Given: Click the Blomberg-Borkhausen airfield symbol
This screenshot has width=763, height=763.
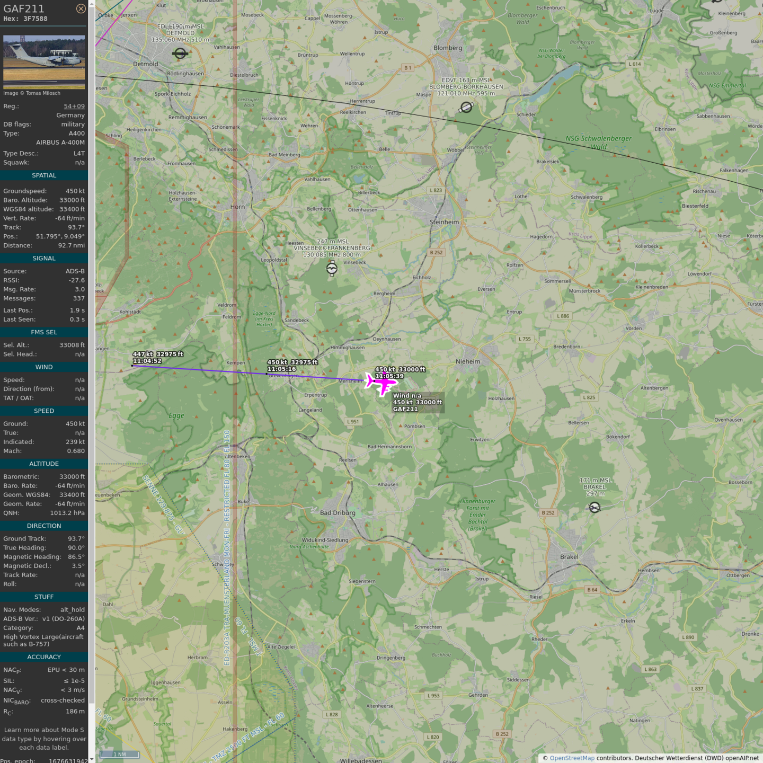Looking at the screenshot, I should click(466, 108).
